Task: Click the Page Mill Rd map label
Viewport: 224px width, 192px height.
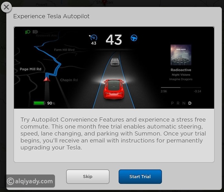Action: click(31, 69)
